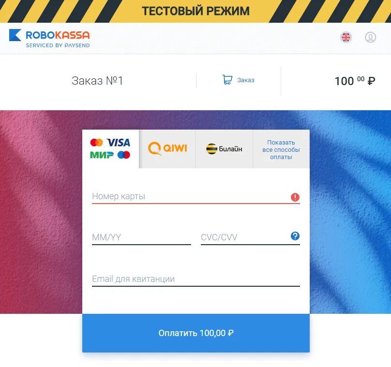Click the МИР logo
Screen dimensions: 391x367
pyautogui.click(x=102, y=155)
